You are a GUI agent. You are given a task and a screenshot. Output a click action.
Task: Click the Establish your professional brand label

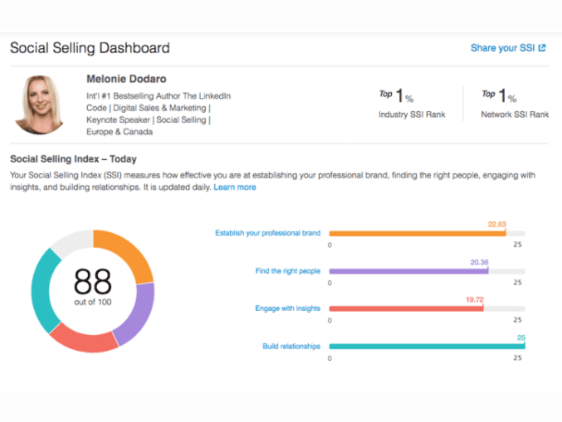click(x=268, y=232)
